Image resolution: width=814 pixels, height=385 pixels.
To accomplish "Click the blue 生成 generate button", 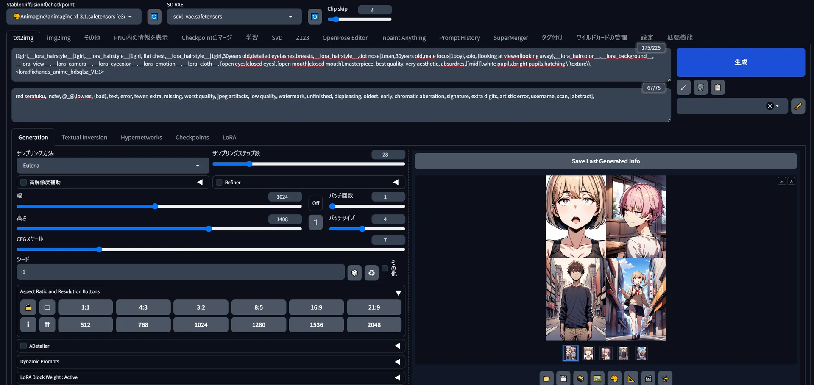I will [x=741, y=62].
